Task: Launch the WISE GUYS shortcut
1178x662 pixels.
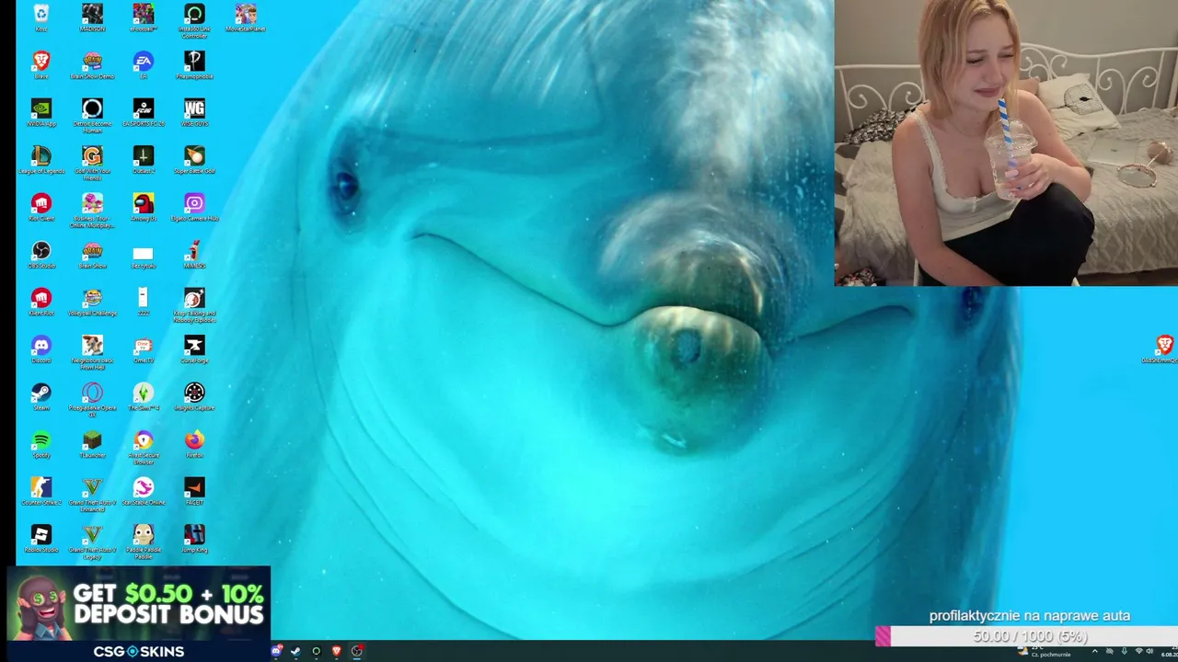Action: [194, 112]
